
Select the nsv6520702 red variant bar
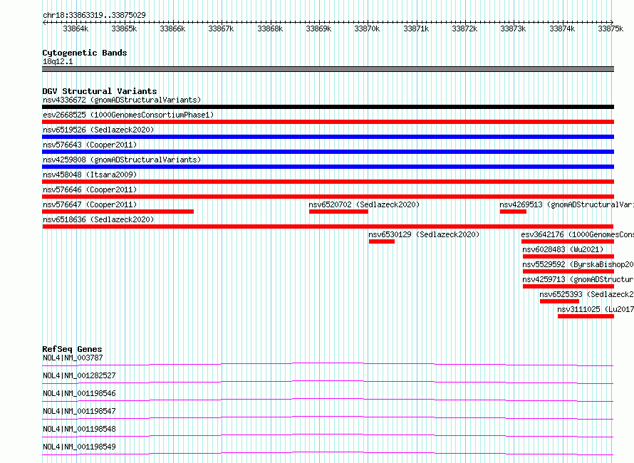(338, 212)
